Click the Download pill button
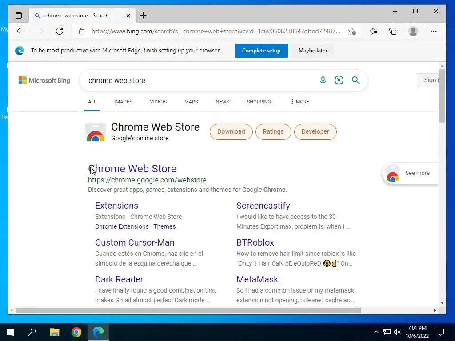 point(231,131)
